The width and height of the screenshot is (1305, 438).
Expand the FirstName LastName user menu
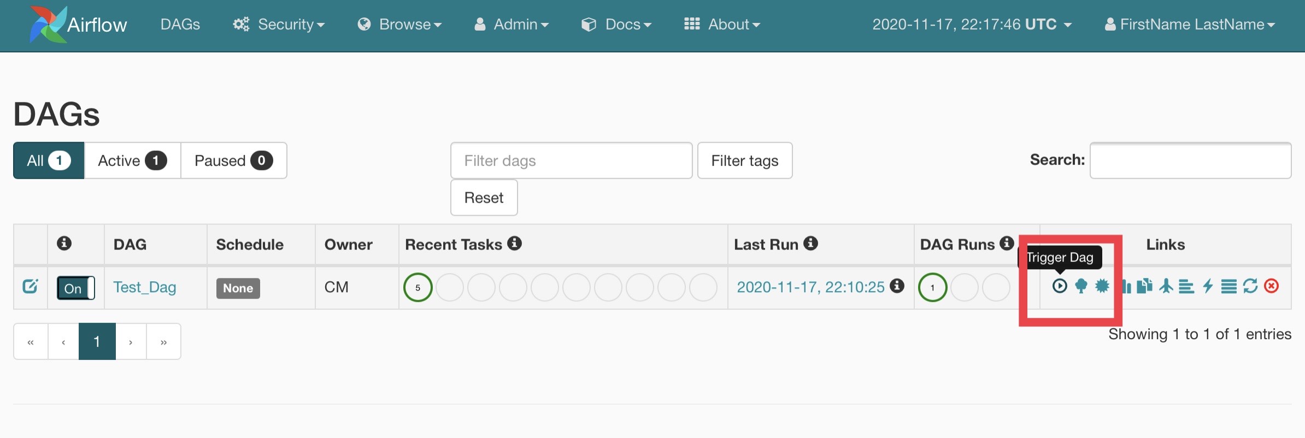[x=1190, y=25]
